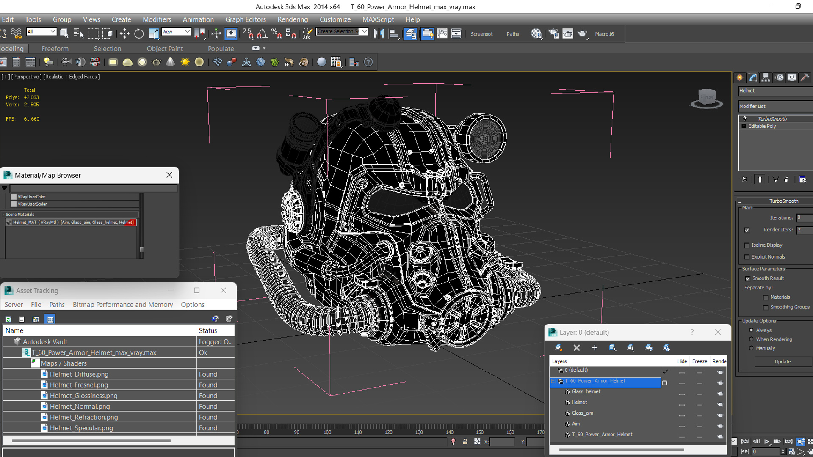Select Helmet_Normal.png asset row
The image size is (813, 457).
click(119, 407)
